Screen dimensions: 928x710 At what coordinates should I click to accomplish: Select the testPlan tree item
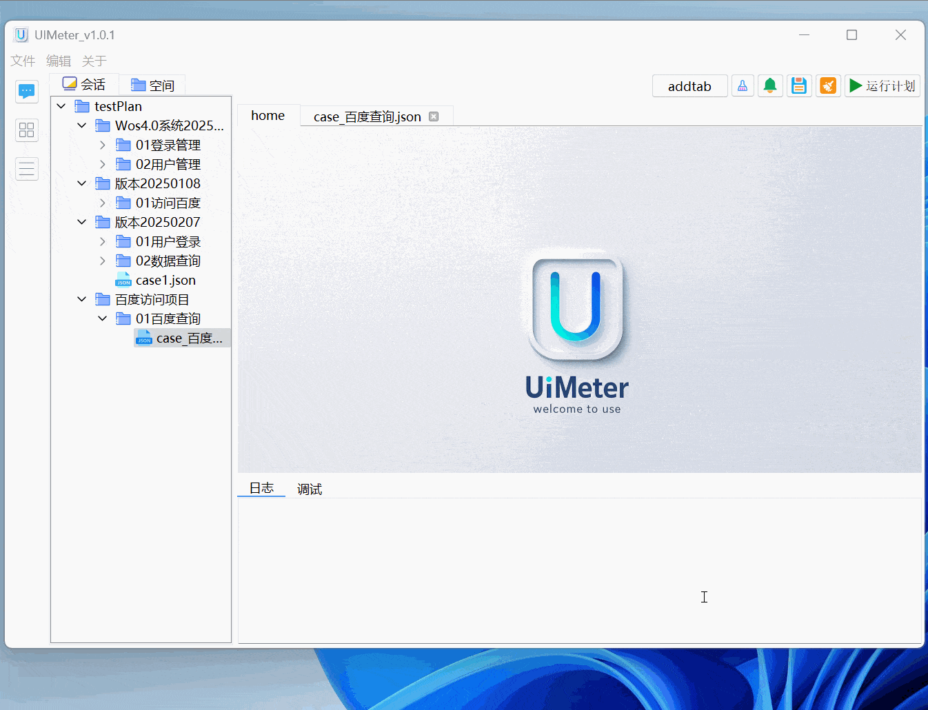pos(118,106)
